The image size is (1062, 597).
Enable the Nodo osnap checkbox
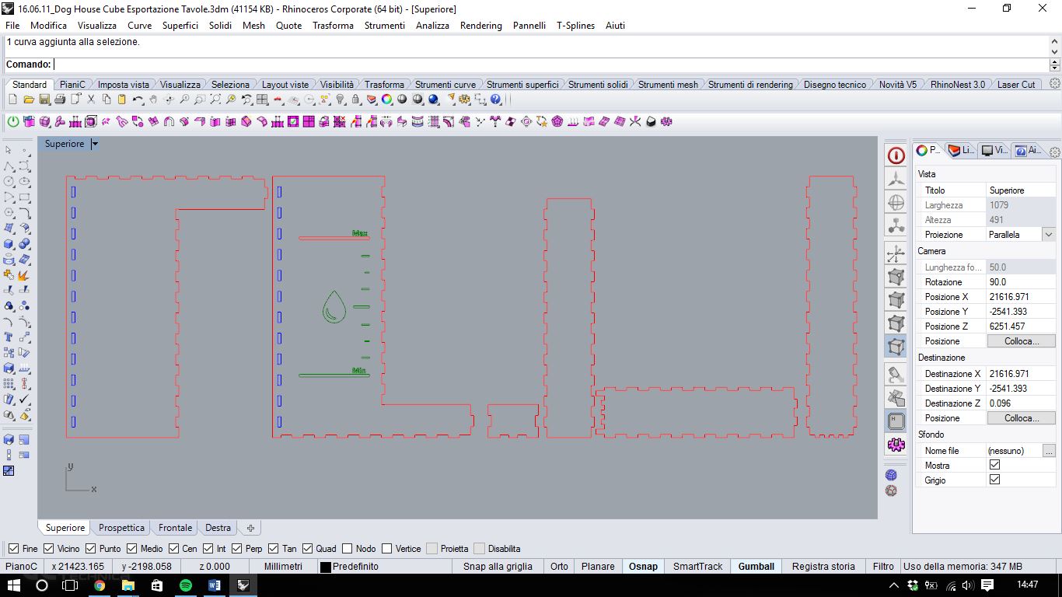tap(348, 549)
